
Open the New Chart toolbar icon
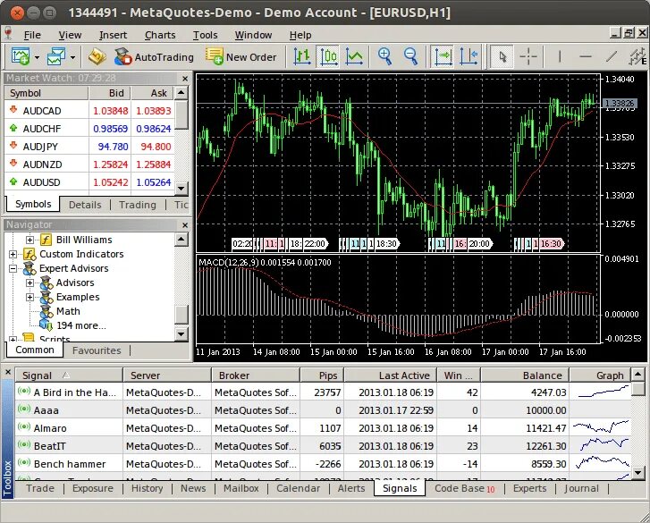pos(21,56)
